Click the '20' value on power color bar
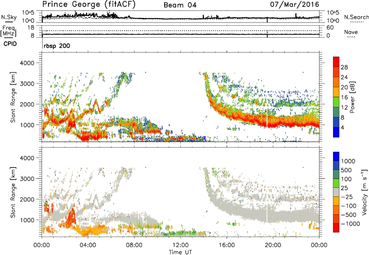Screen dimensions: 369x255 coord(344,87)
